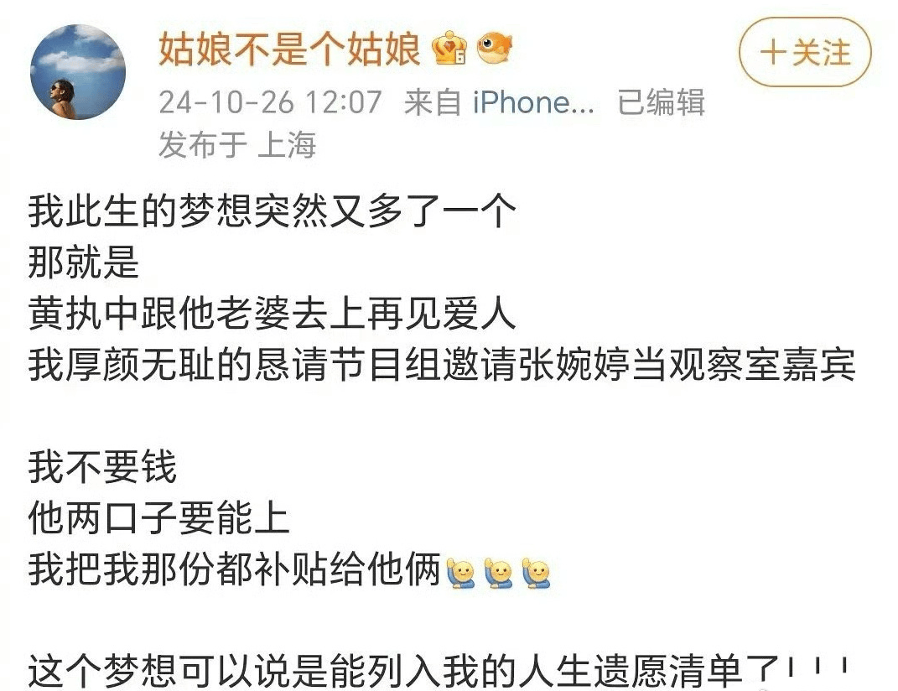This screenshot has height=691, width=898.
Task: Click the third raised-hand emoji
Action: [x=536, y=574]
